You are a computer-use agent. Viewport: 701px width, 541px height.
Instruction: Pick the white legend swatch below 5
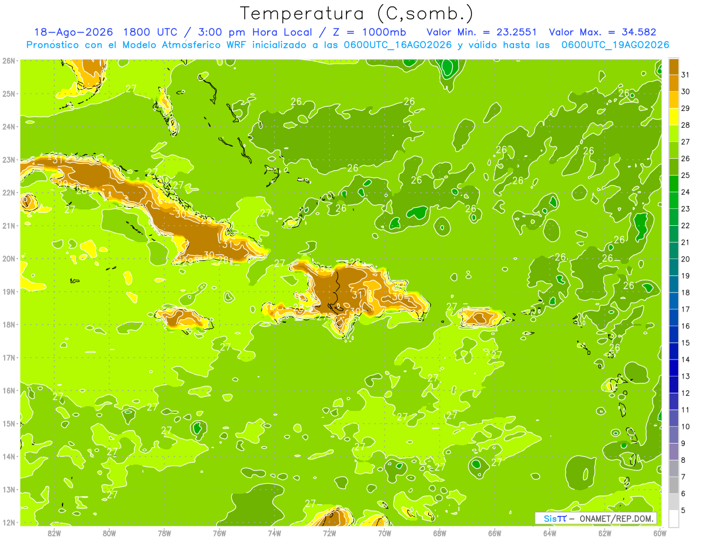pos(674,518)
